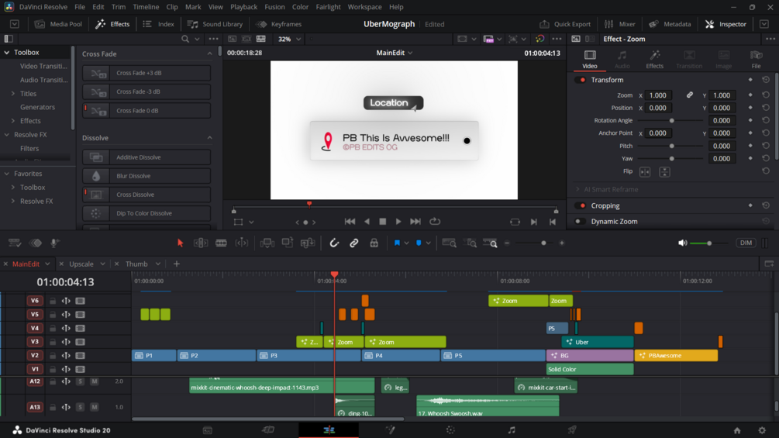
Task: Activate the Blade Edit Mode tool
Action: [221, 243]
